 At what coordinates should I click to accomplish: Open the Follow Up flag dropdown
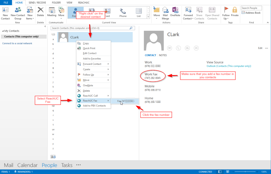point(226,13)
